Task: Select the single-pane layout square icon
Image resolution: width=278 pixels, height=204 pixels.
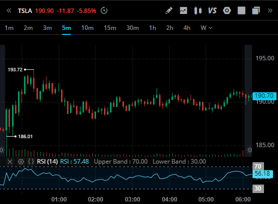Action: coord(241,10)
